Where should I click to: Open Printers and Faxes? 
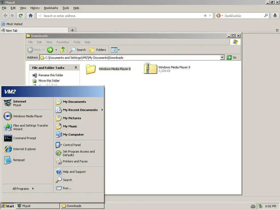[79, 161]
